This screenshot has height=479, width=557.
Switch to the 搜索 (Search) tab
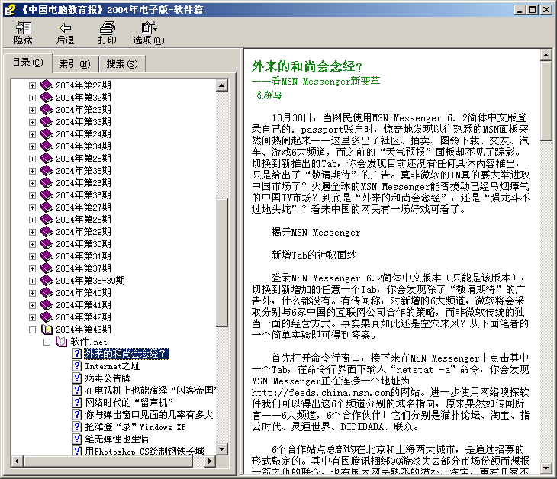coord(122,64)
